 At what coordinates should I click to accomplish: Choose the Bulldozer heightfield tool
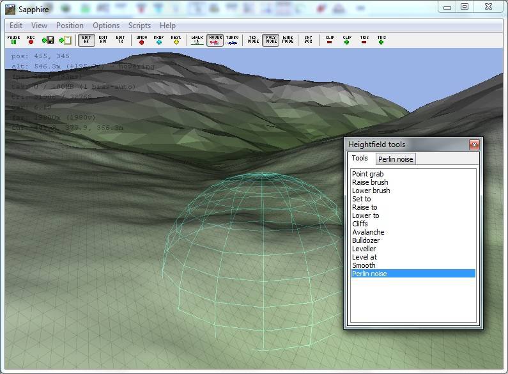366,240
